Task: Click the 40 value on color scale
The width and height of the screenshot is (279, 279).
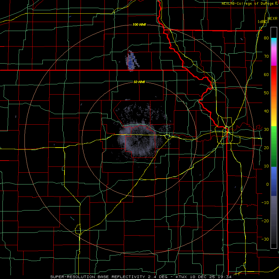Action: click(x=266, y=111)
